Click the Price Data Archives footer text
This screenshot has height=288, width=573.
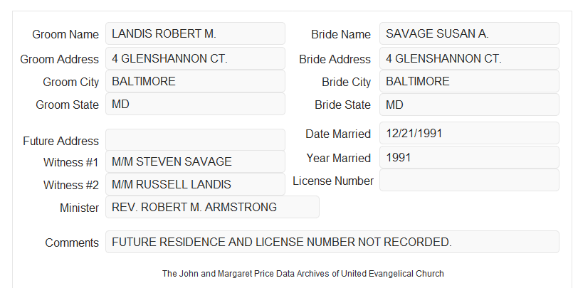(303, 274)
